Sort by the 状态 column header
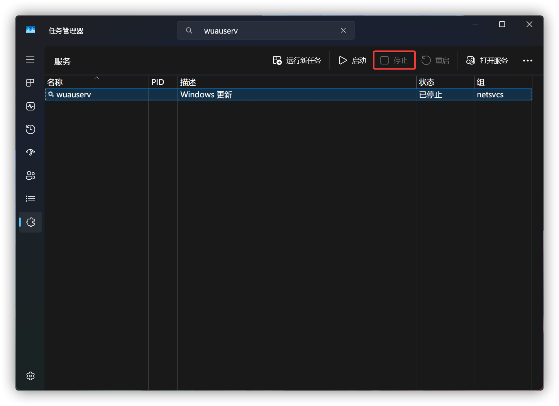559x406 pixels. coord(445,82)
